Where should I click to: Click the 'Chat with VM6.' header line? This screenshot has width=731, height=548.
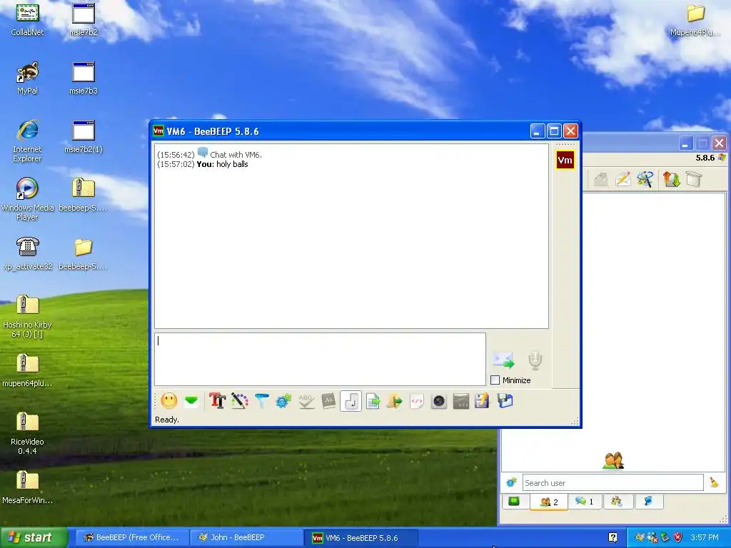(x=236, y=155)
